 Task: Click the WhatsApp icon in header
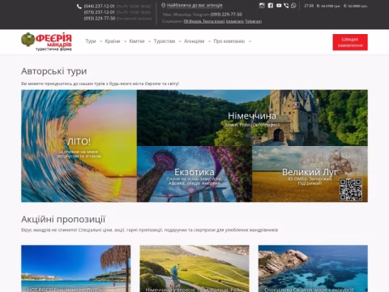click(x=293, y=6)
